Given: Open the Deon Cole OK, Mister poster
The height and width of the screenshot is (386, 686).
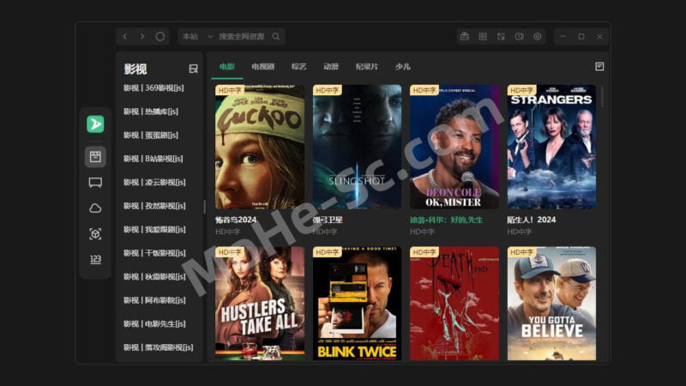Looking at the screenshot, I should pos(454,147).
